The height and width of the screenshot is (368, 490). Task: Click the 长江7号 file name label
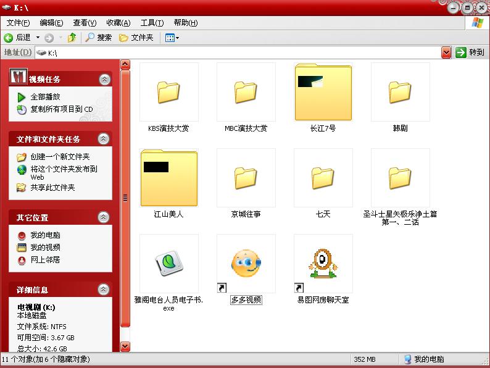coord(323,128)
